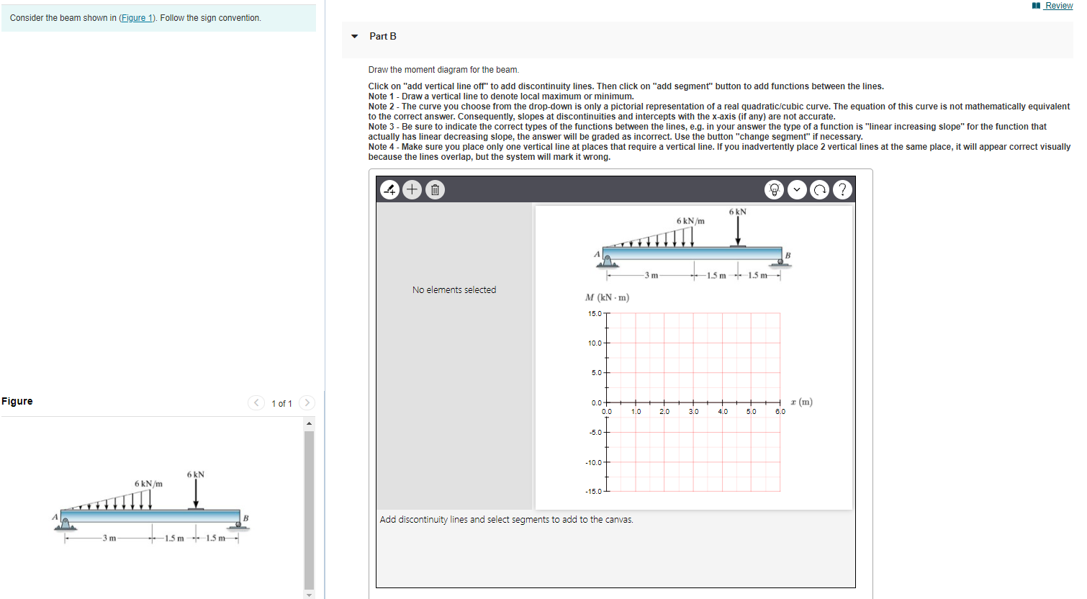
Task: Click the 'No elements selected' text
Action: tap(454, 290)
